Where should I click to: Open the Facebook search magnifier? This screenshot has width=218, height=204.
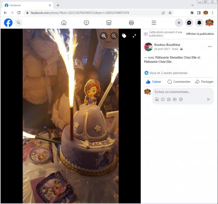click(x=18, y=23)
